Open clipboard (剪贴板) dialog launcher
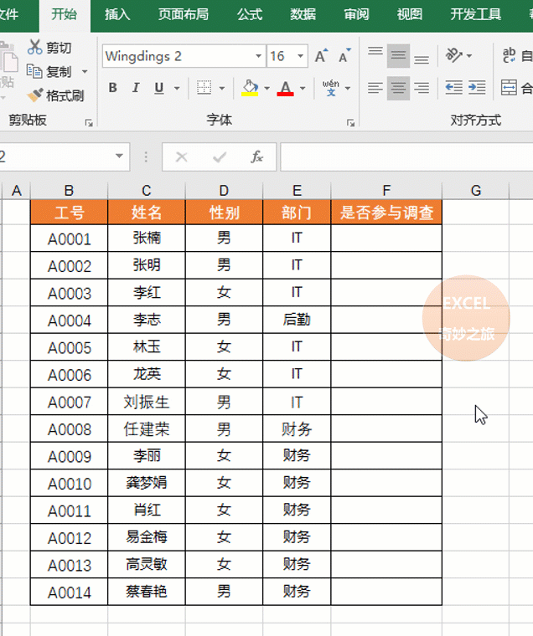Viewport: 533px width, 636px height. (89, 123)
